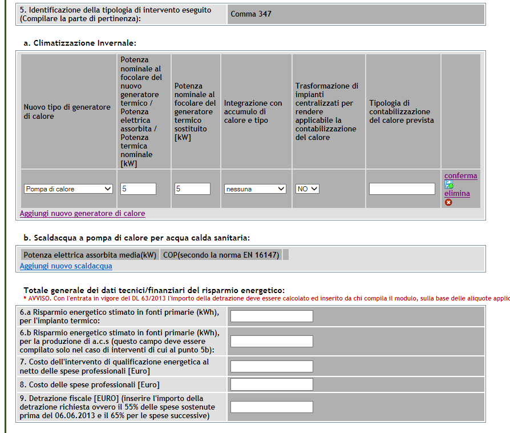The image size is (510, 433).
Task: Click the Comma 347 cell
Action: 251,14
